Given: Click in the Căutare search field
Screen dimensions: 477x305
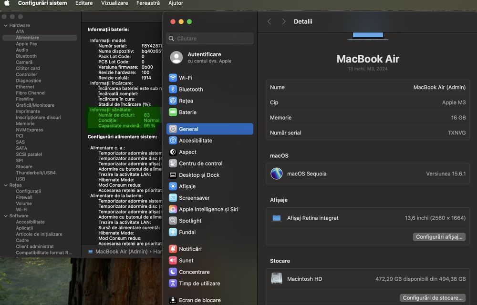Looking at the screenshot, I should click(x=210, y=39).
